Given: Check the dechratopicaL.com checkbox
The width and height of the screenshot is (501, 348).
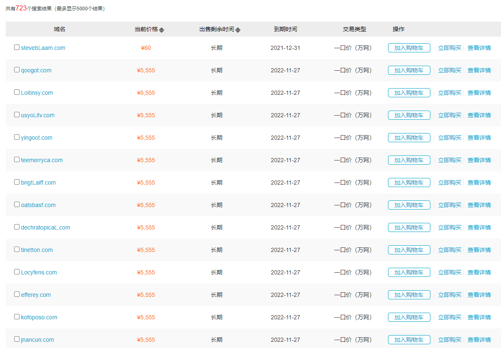Looking at the screenshot, I should (x=17, y=227).
